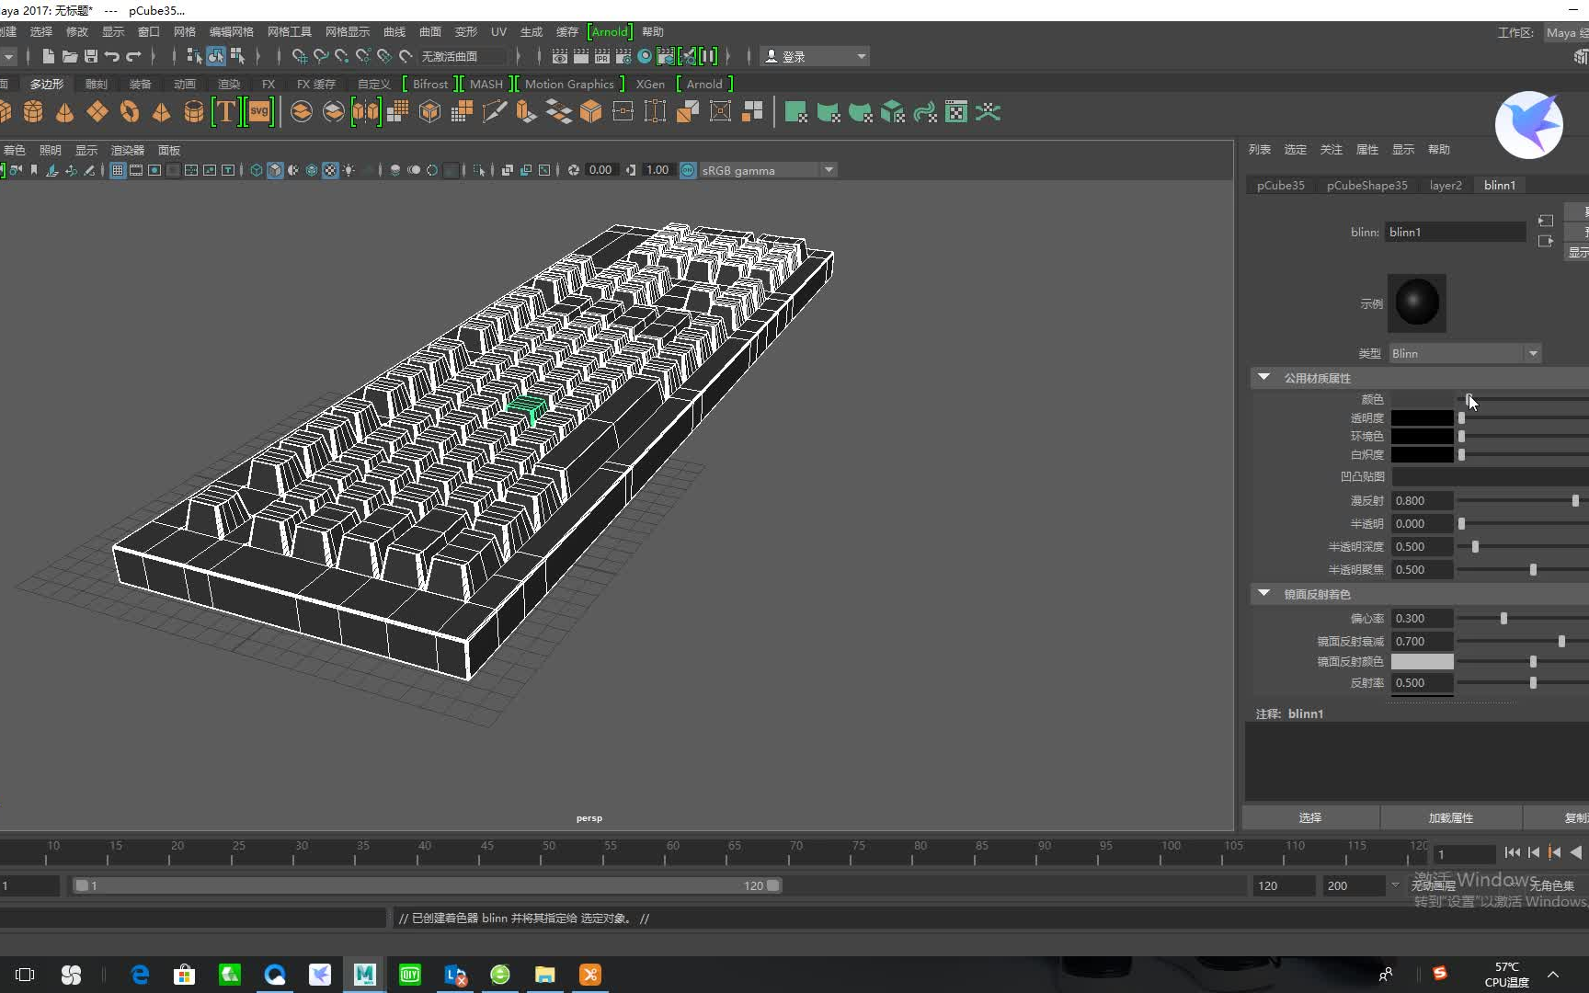The image size is (1589, 993).
Task: Open Maya from the Windows taskbar
Action: [x=364, y=975]
